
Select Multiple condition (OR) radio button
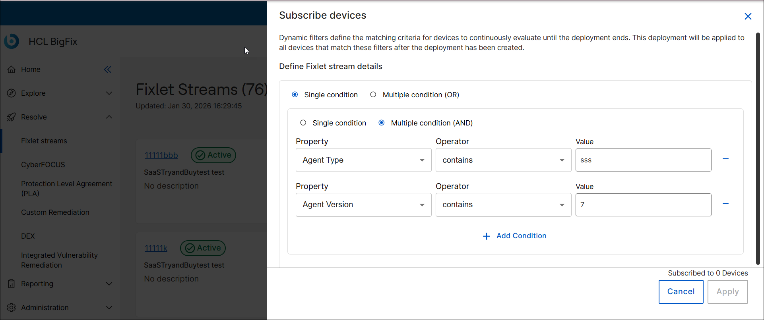(x=373, y=94)
